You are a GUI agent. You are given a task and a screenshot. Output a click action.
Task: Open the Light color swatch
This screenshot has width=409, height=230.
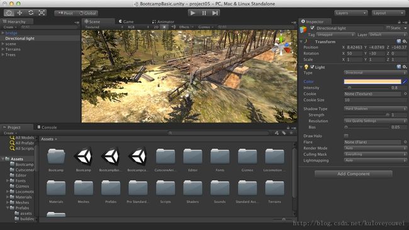click(x=373, y=82)
